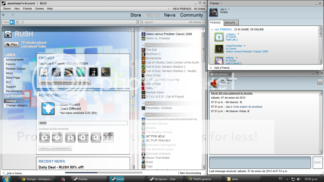Click the volume icon in system tray
The height and width of the screenshot is (182, 324).
point(299,179)
